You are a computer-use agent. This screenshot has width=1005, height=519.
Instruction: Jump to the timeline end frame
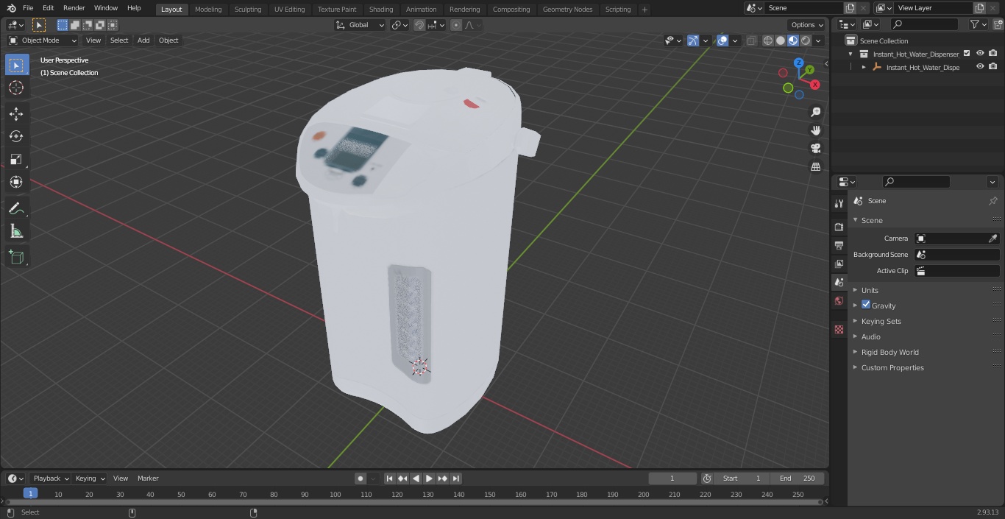click(456, 479)
